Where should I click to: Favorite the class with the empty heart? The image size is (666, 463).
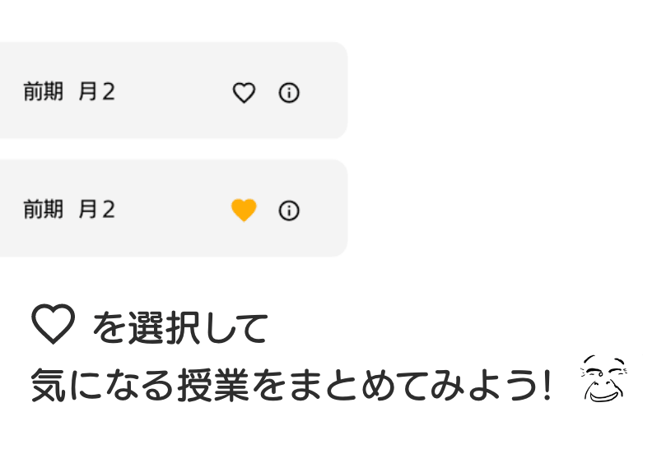(244, 93)
